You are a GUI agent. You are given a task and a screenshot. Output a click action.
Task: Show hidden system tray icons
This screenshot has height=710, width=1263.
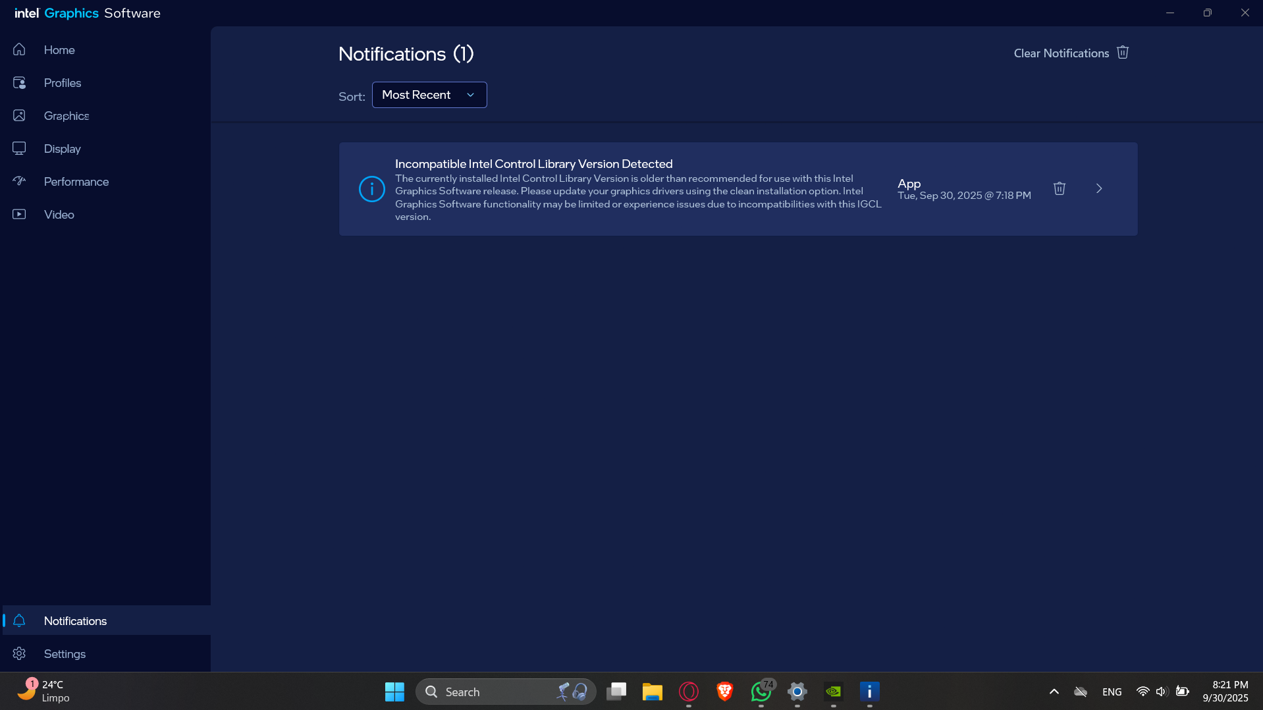pos(1054,692)
